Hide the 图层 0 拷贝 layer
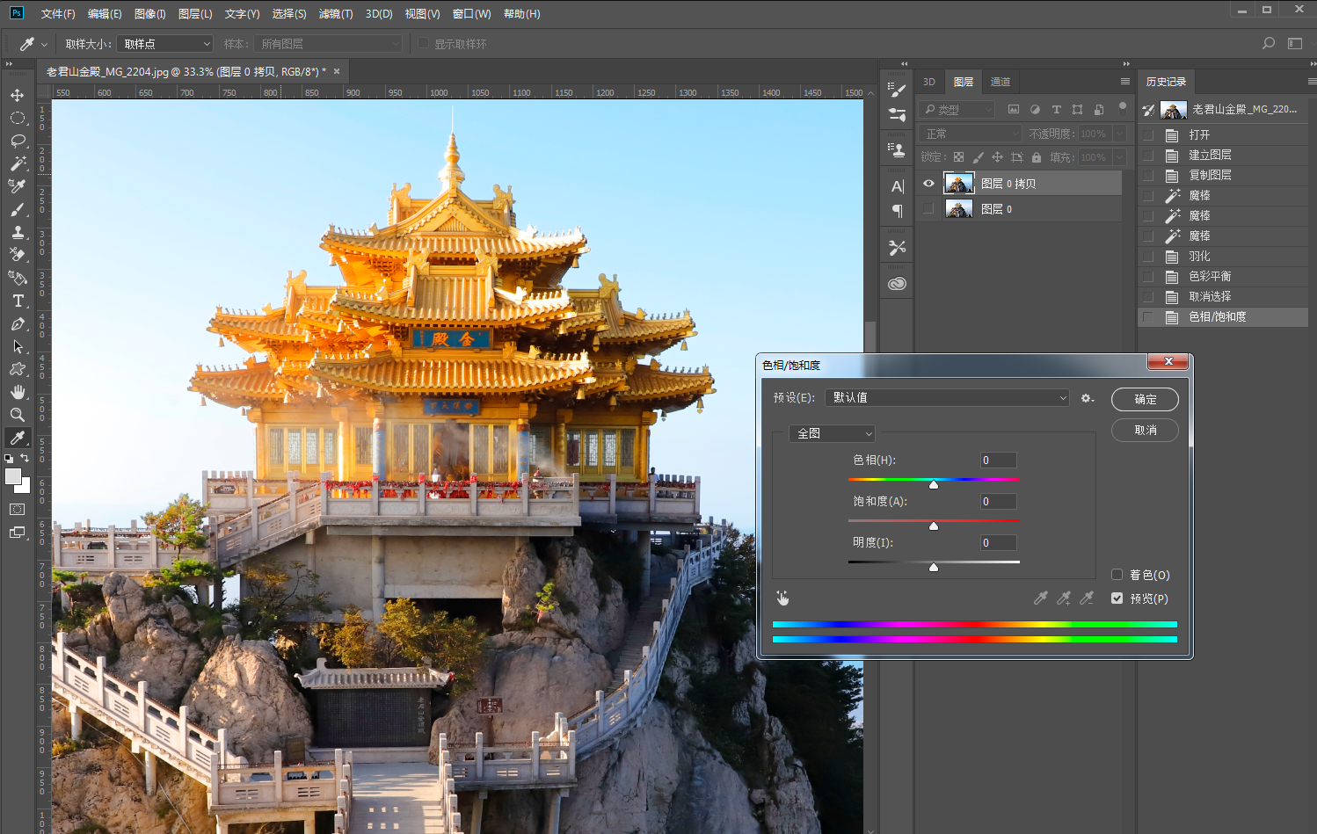 (928, 184)
